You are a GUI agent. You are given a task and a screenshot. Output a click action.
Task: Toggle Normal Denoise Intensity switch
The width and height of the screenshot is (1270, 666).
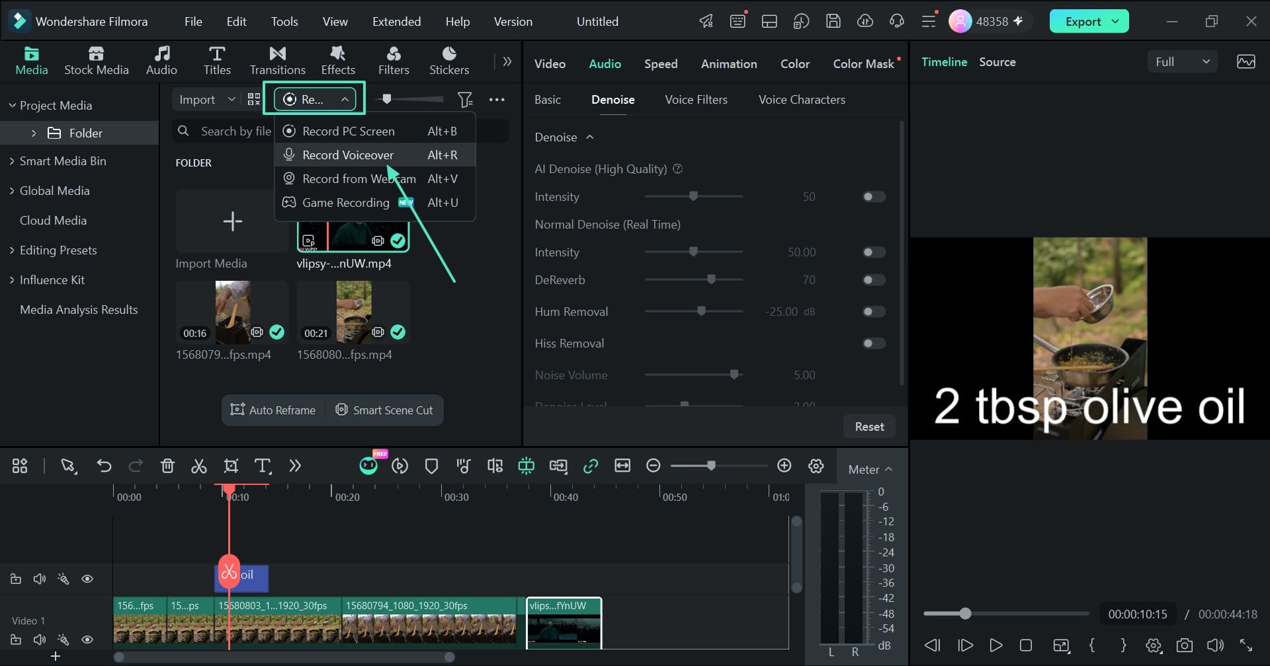click(874, 252)
